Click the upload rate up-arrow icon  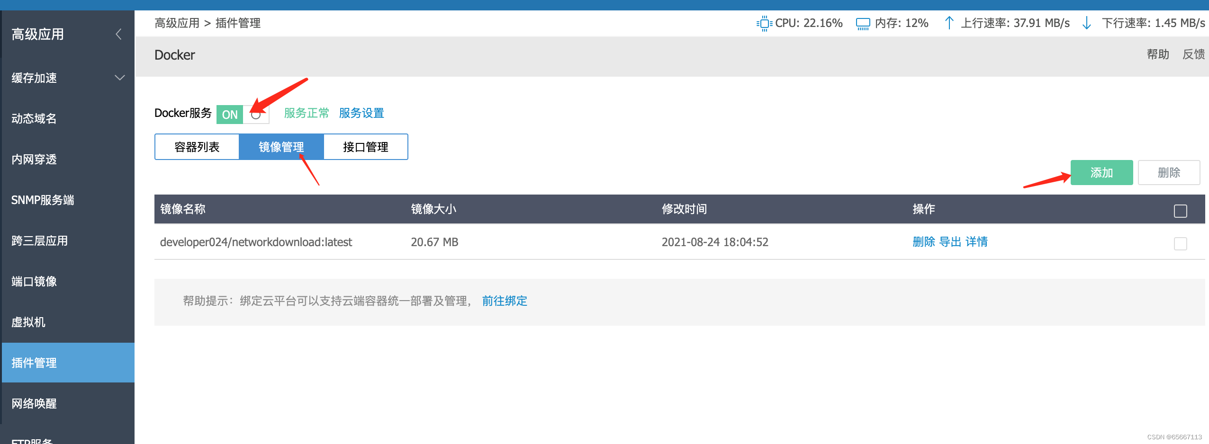949,23
